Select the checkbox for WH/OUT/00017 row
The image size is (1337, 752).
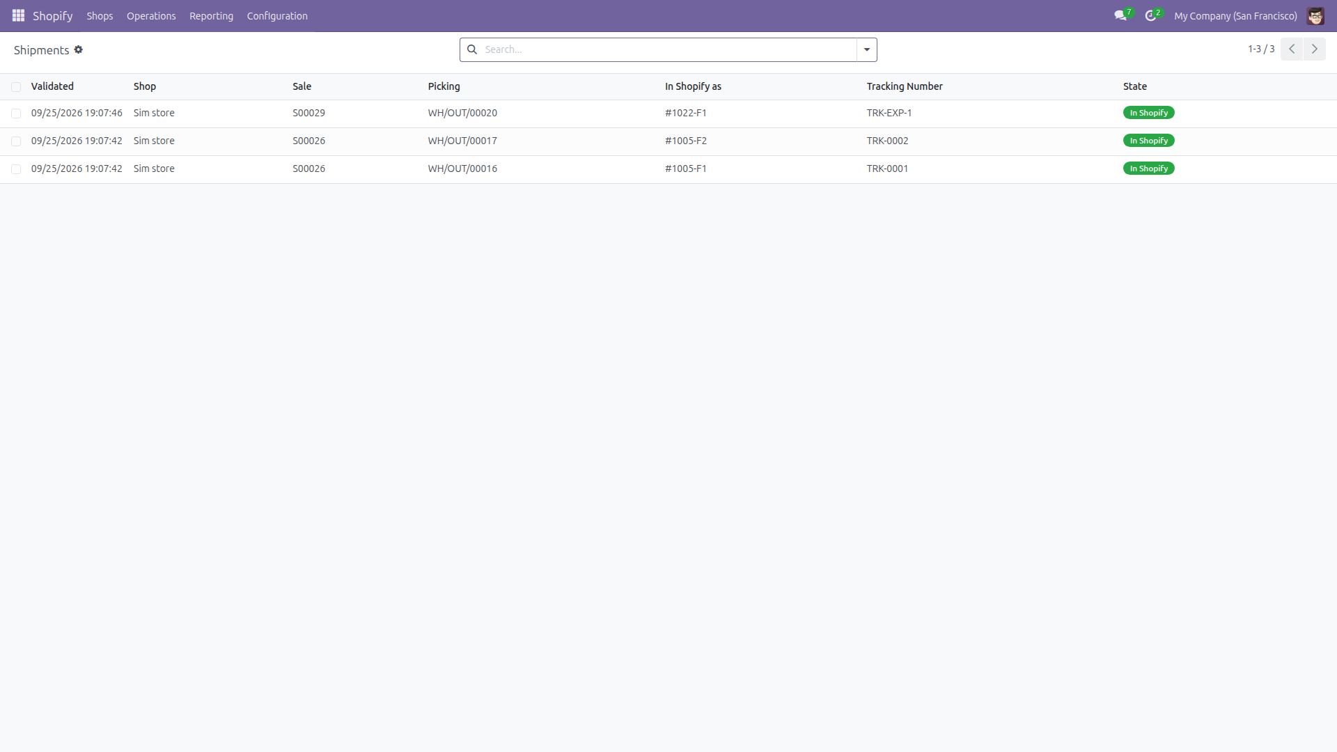pyautogui.click(x=16, y=141)
